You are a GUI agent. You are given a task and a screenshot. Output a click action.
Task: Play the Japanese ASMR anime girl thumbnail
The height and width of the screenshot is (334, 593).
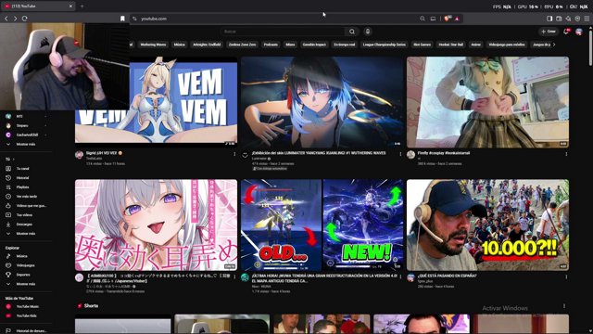click(x=157, y=225)
